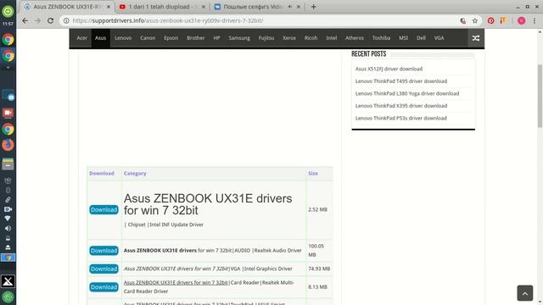Switch to the Asus ZENBOOK UX31E tab
The image size is (543, 305).
(x=68, y=7)
